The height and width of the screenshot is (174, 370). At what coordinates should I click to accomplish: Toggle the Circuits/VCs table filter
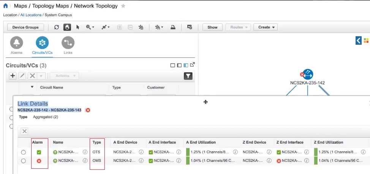(x=188, y=76)
